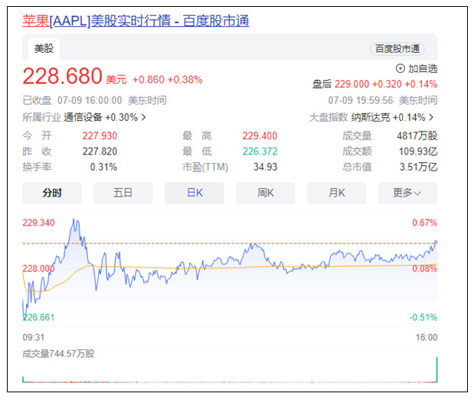Click the 已收盘 07-09 16:00:00 timestamp
This screenshot has width=474, height=403.
72,100
